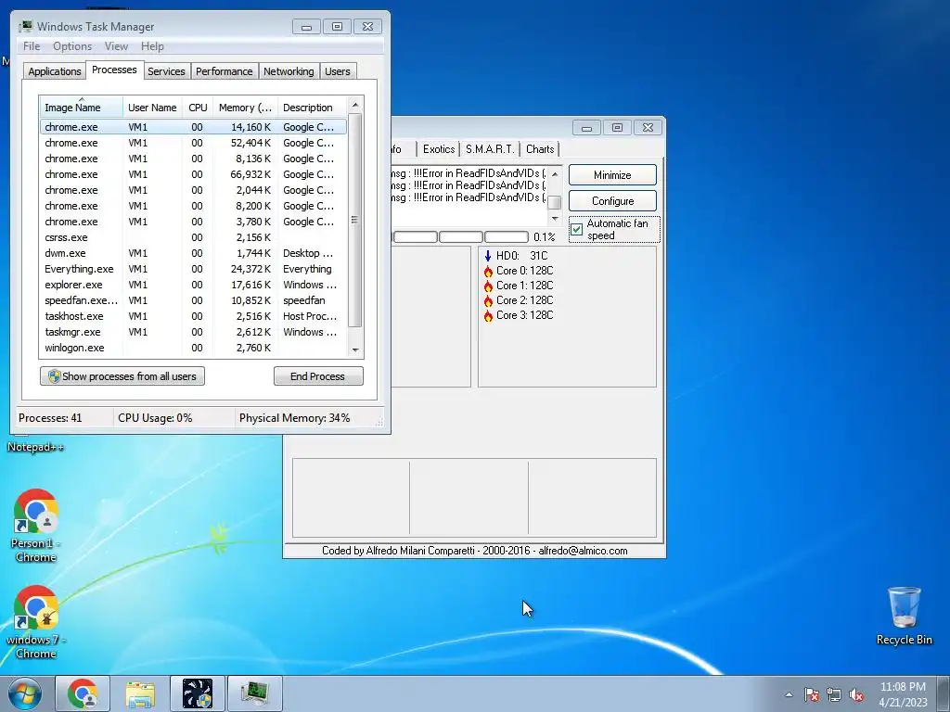Open Windows Explorer from the taskbar
The image size is (950, 712).
[140, 693]
